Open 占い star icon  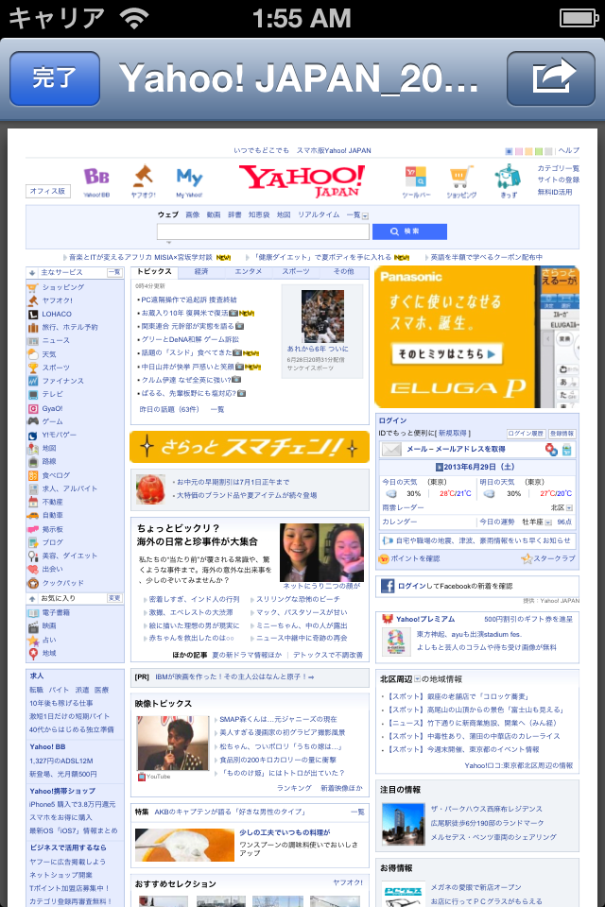(x=34, y=640)
